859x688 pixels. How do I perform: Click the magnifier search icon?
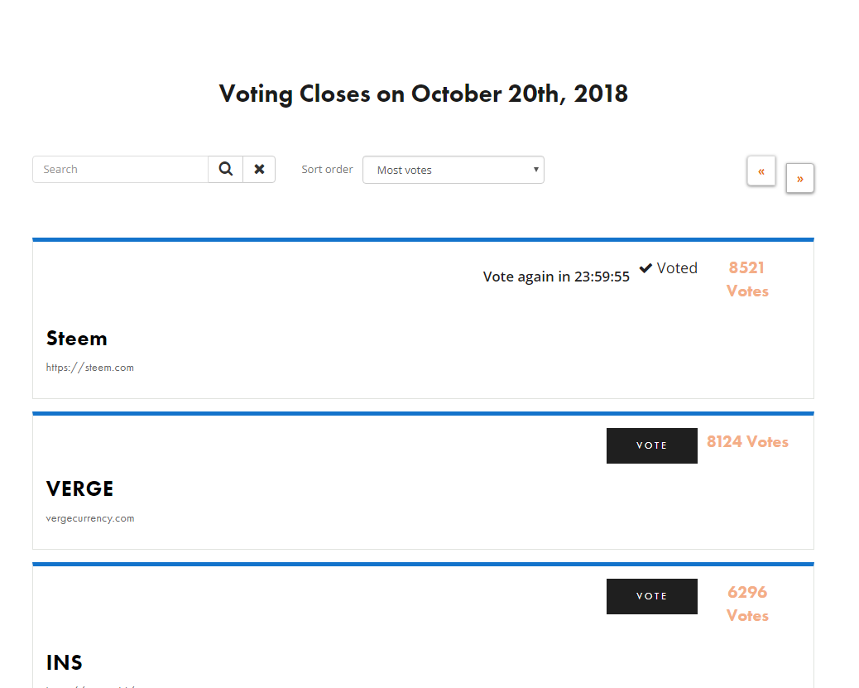point(226,170)
